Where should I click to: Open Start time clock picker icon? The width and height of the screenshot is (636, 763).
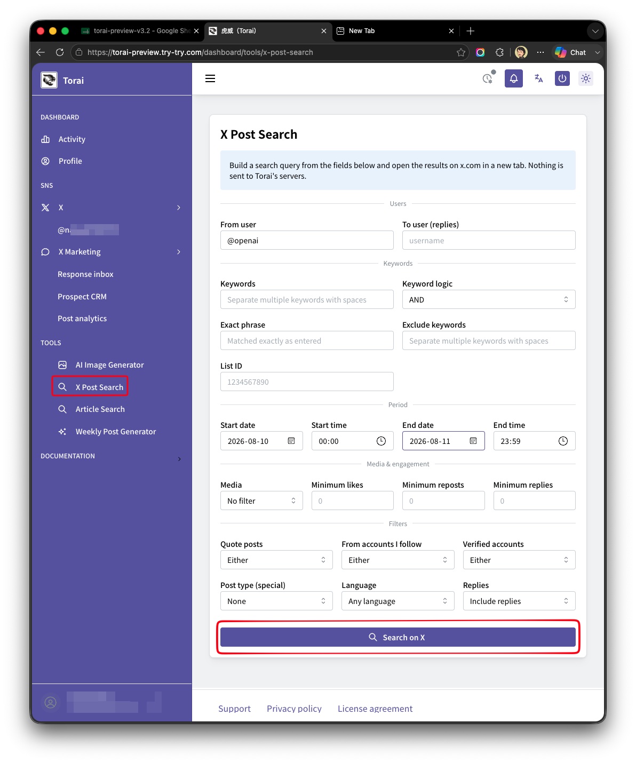(x=381, y=441)
